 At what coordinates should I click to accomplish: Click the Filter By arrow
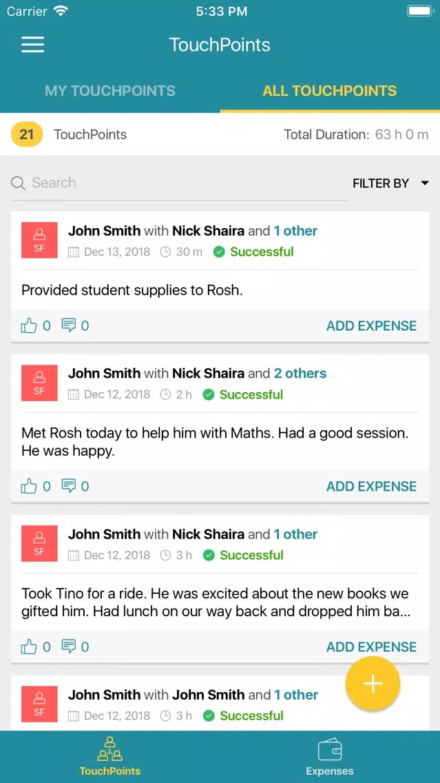425,183
